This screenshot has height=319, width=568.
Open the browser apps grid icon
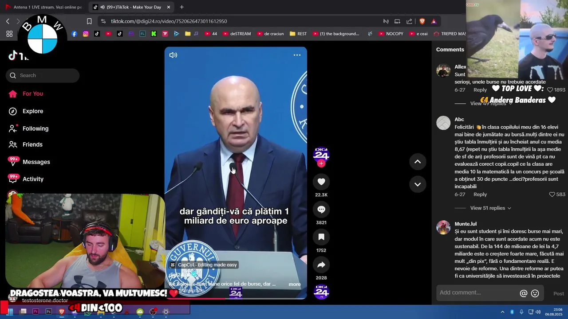(9, 34)
